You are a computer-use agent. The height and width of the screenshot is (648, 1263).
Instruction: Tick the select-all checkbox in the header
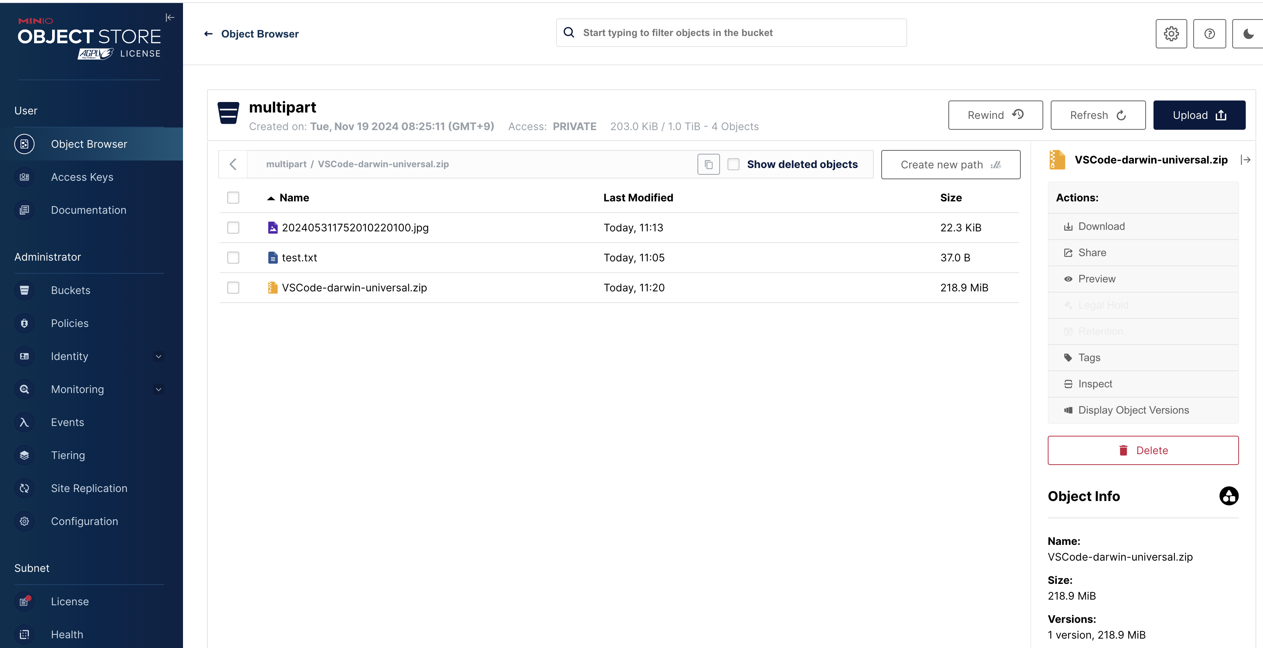pos(233,198)
